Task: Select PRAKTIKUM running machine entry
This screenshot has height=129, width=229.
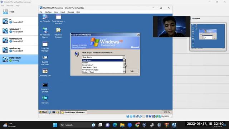Action: pyautogui.click(x=19, y=59)
